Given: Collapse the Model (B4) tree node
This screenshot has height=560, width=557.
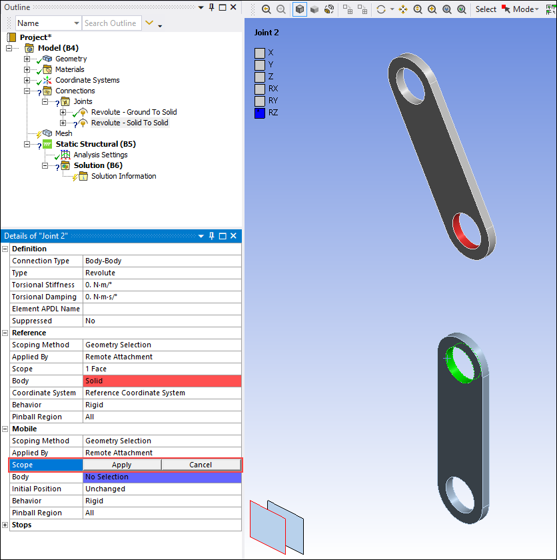Looking at the screenshot, I should pos(9,48).
